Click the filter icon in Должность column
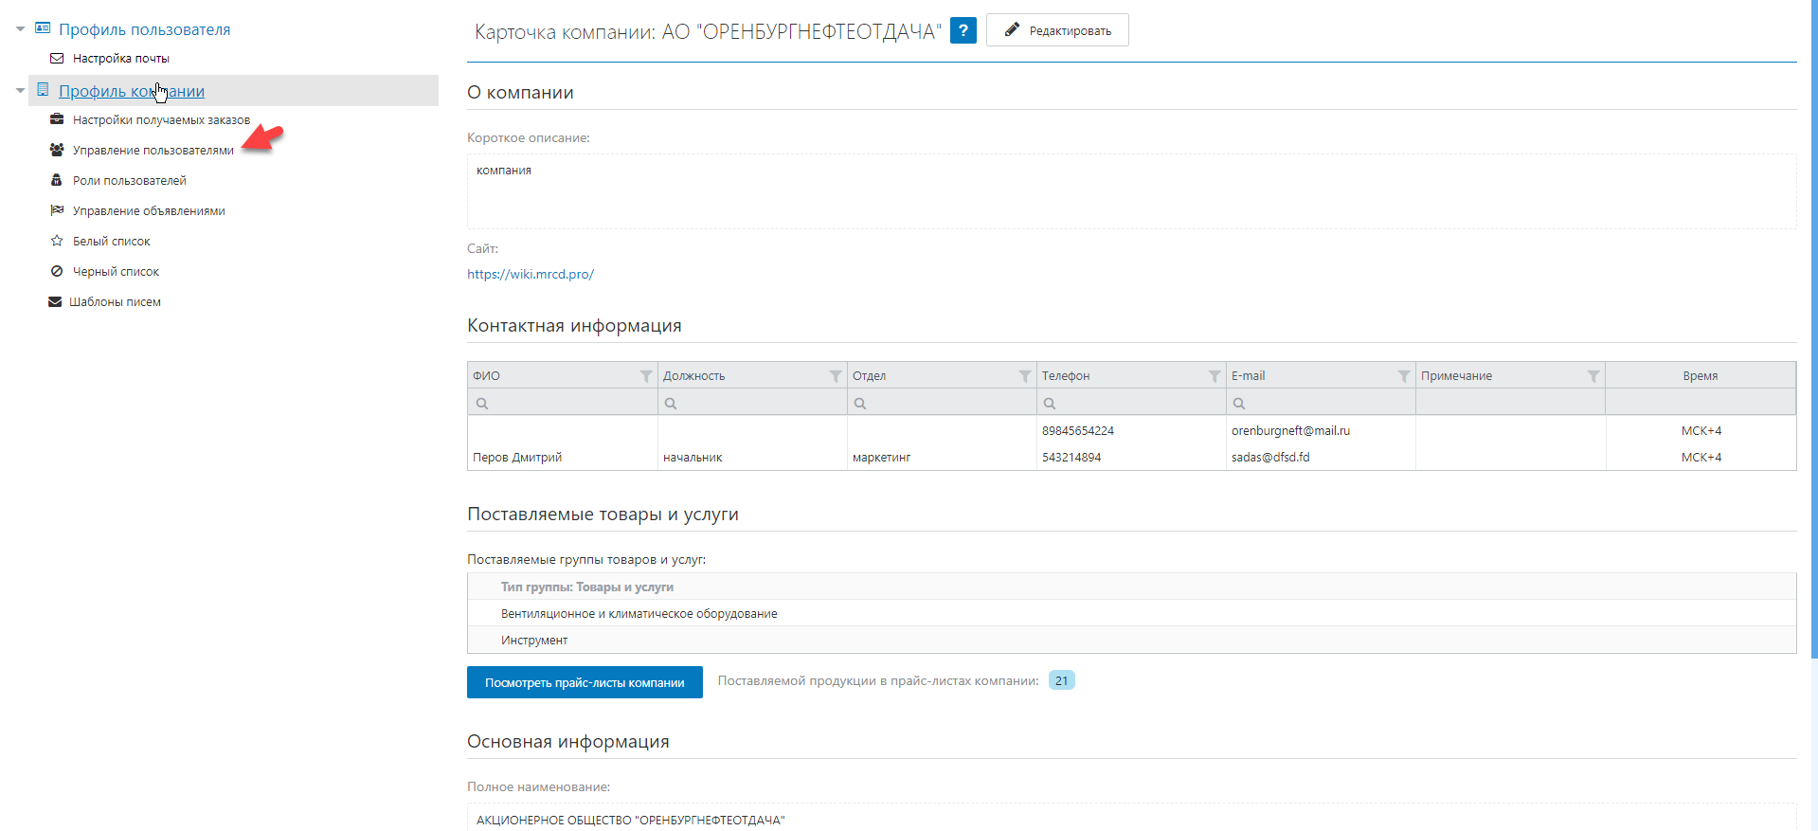This screenshot has width=1818, height=831. [836, 376]
